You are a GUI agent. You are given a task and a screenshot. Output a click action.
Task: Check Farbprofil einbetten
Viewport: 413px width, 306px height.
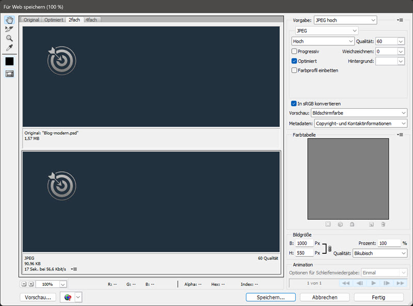pyautogui.click(x=294, y=71)
